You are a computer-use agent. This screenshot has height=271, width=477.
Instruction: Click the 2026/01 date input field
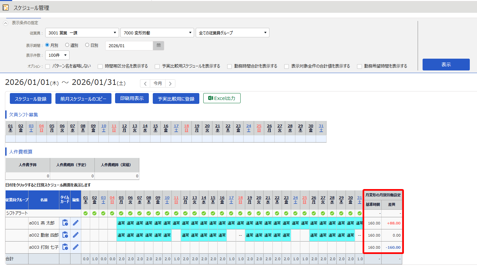(129, 46)
